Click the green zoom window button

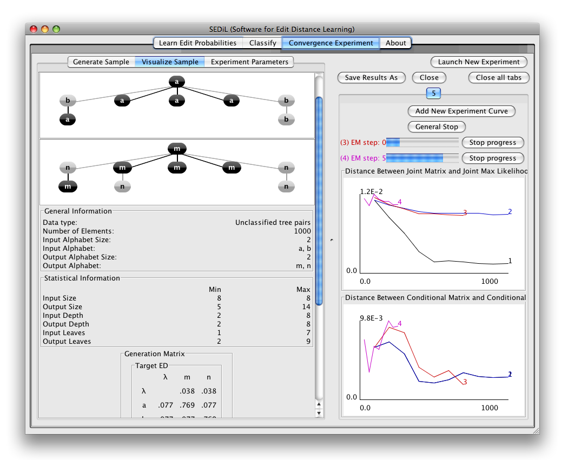[56, 29]
